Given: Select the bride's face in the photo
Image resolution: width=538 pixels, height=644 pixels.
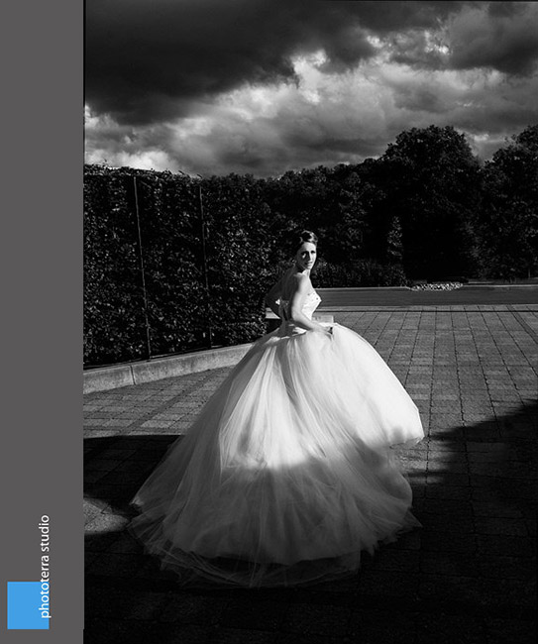Looking at the screenshot, I should point(305,256).
